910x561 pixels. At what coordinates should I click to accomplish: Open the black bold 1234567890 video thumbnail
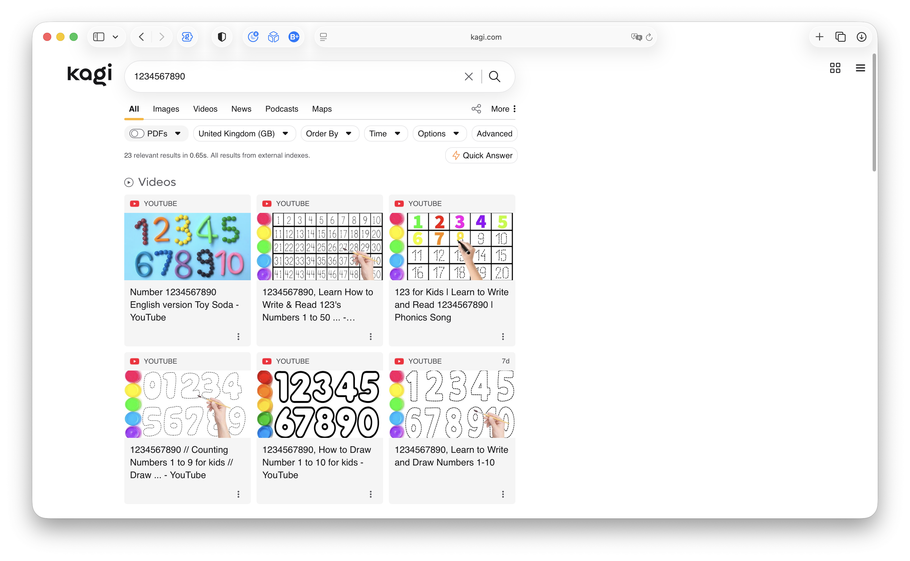319,404
